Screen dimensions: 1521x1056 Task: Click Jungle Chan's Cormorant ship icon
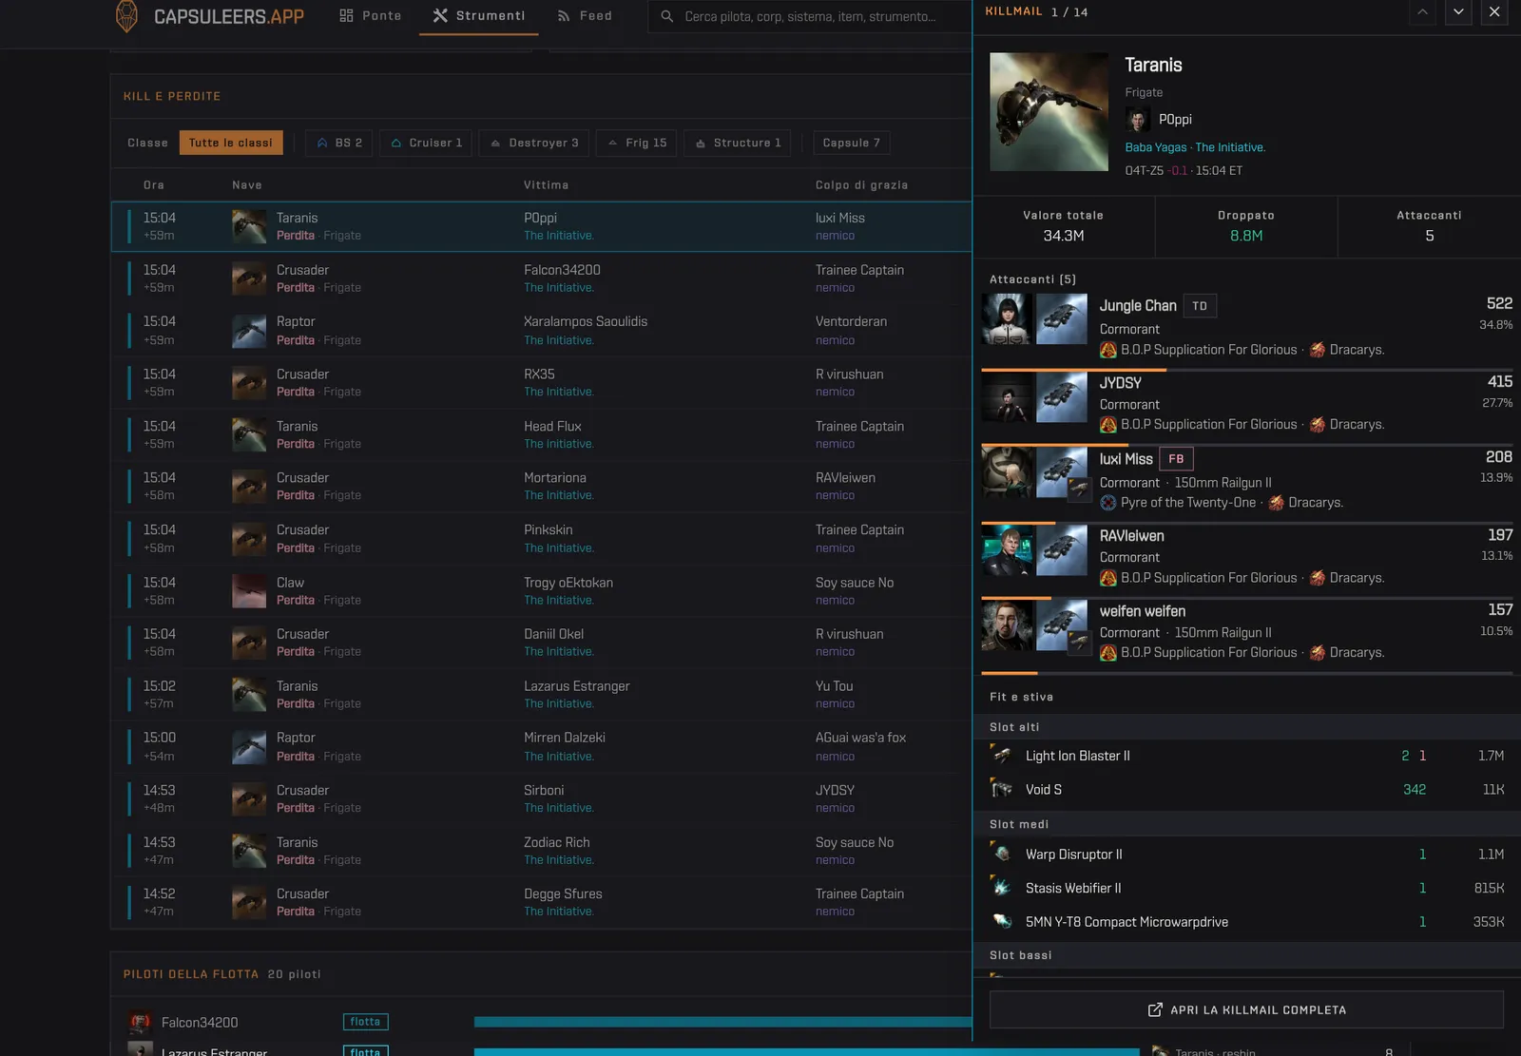1062,318
